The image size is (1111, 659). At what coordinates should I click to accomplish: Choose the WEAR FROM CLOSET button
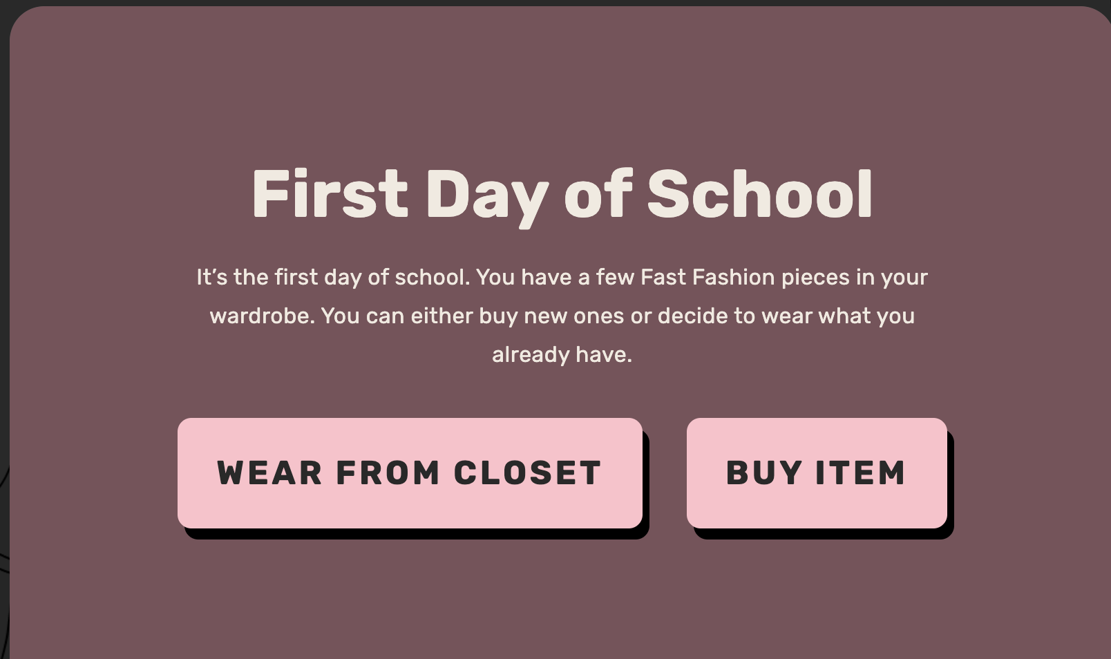point(410,473)
